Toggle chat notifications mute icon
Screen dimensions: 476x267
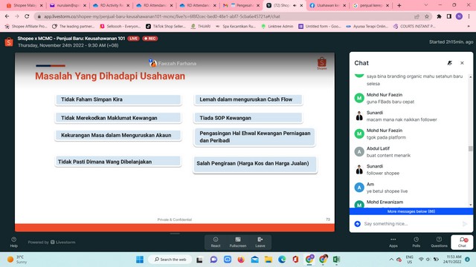tap(449, 63)
